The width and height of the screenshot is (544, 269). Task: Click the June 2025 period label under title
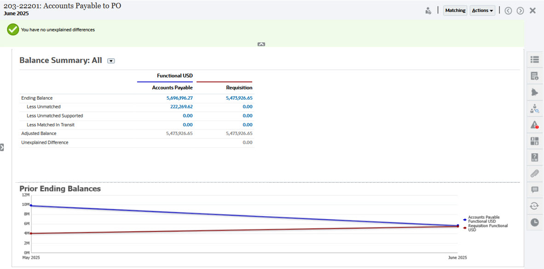tap(16, 14)
